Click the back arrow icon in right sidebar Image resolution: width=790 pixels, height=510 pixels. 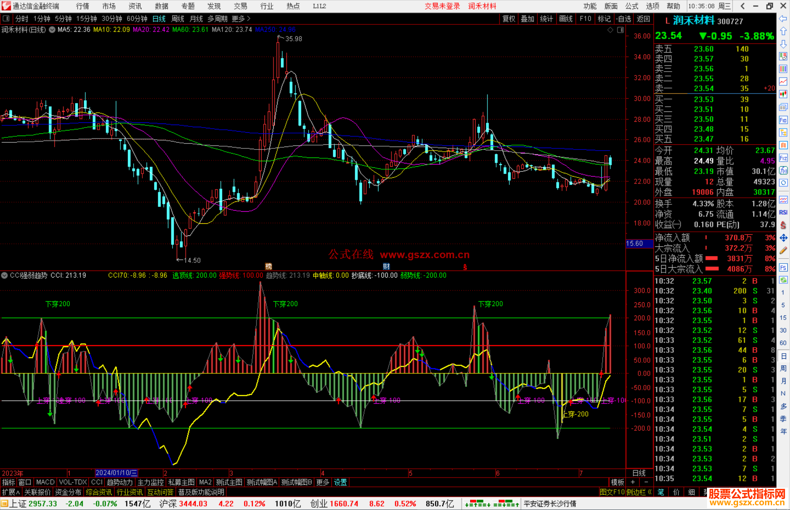pos(783,19)
